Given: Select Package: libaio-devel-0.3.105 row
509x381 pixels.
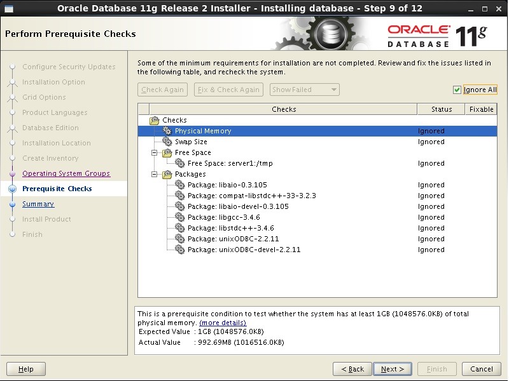Looking at the screenshot, I should click(x=317, y=206).
